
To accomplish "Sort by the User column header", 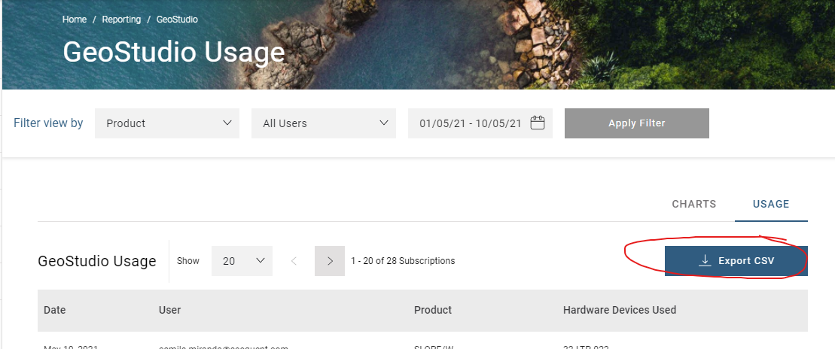I will pyautogui.click(x=170, y=310).
